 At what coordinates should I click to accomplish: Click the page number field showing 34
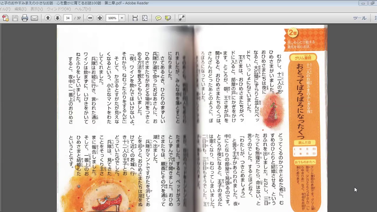(68, 18)
